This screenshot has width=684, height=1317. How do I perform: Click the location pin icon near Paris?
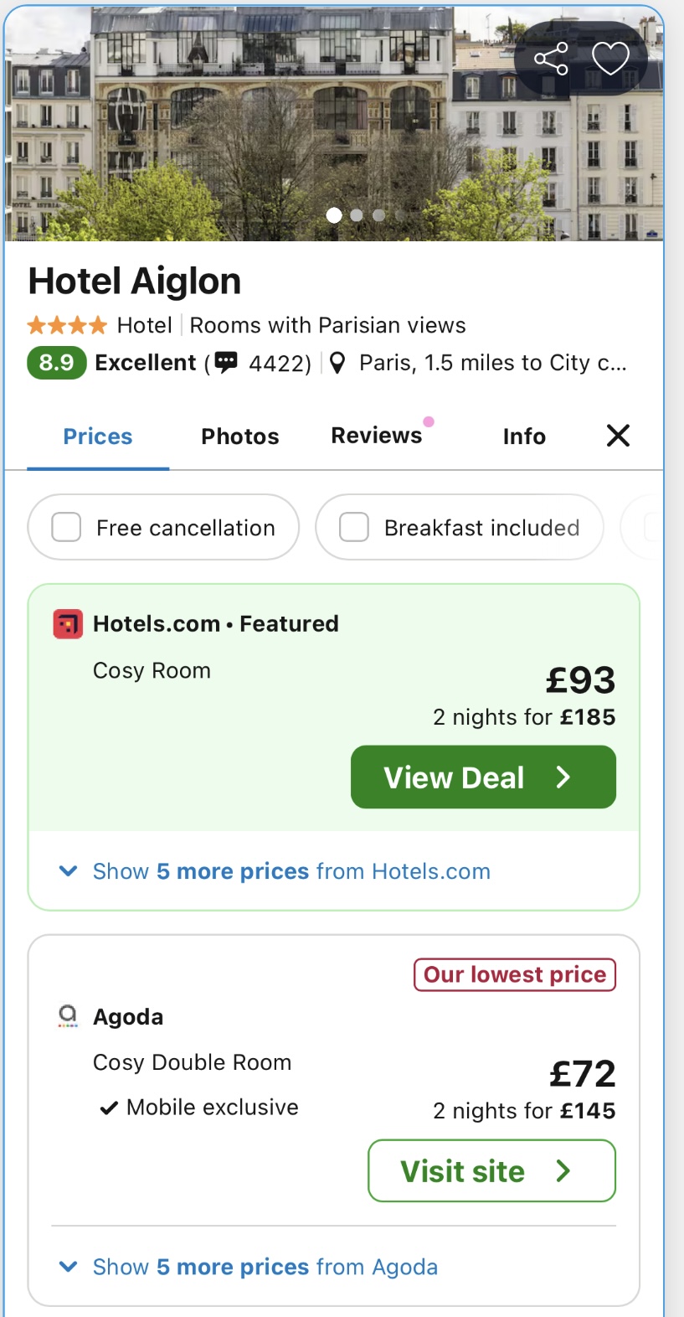click(x=337, y=362)
